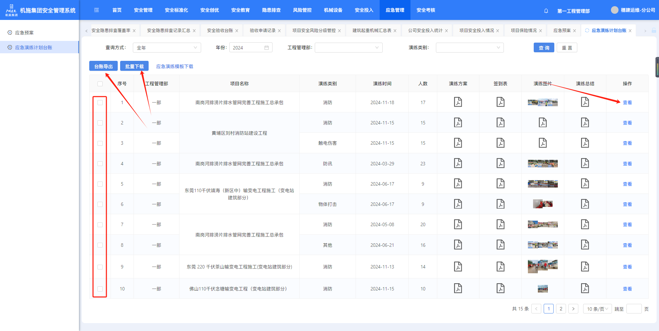This screenshot has width=659, height=331.
Task: Open sign-in sheet PDF for row 4
Action: [500, 163]
